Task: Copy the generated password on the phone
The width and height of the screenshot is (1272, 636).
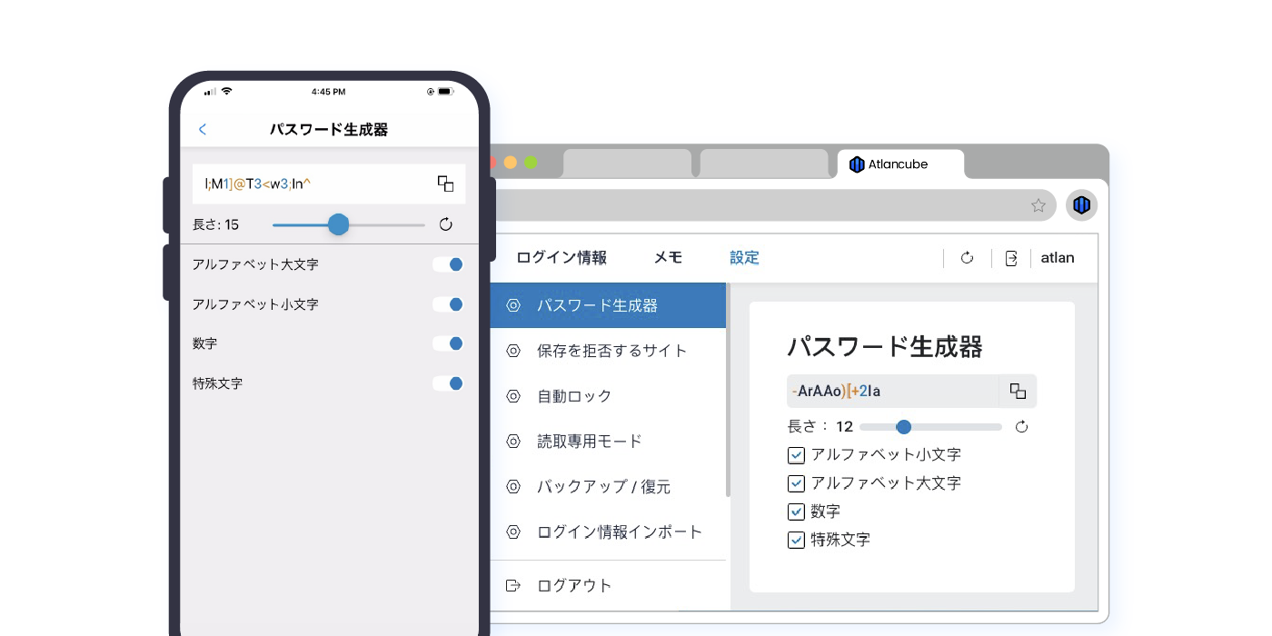Action: click(x=445, y=184)
